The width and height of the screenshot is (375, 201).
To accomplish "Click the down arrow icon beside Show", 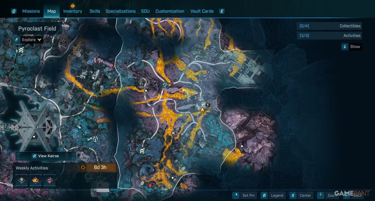I will tap(345, 47).
